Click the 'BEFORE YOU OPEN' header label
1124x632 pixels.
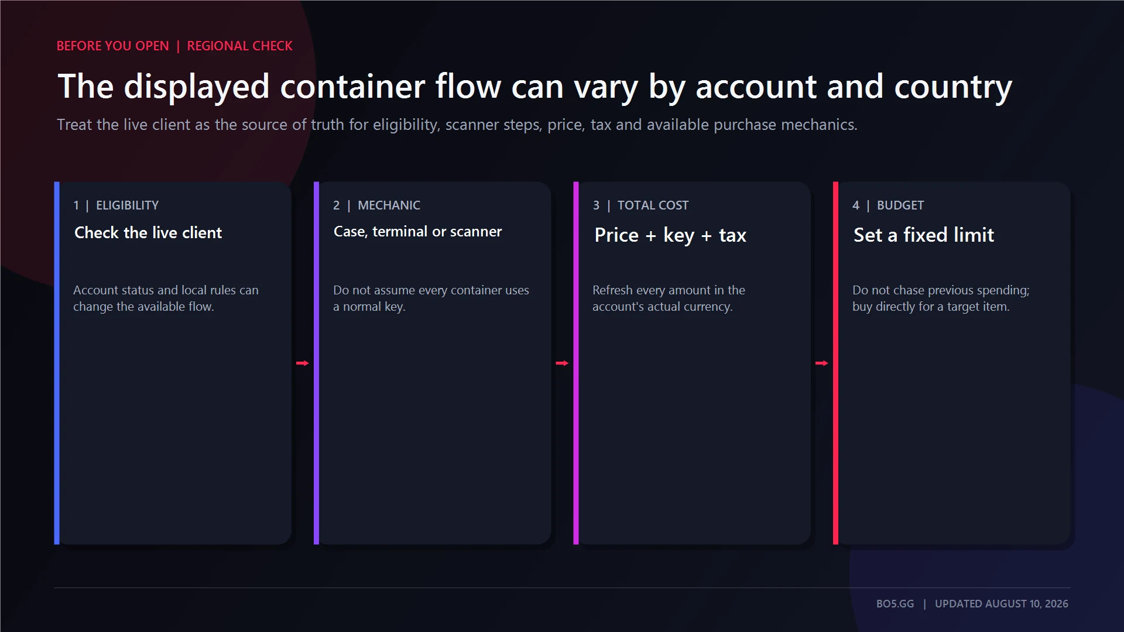[112, 46]
